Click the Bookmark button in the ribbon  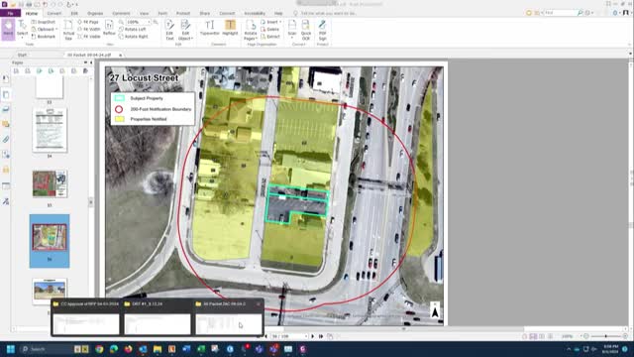pos(44,37)
